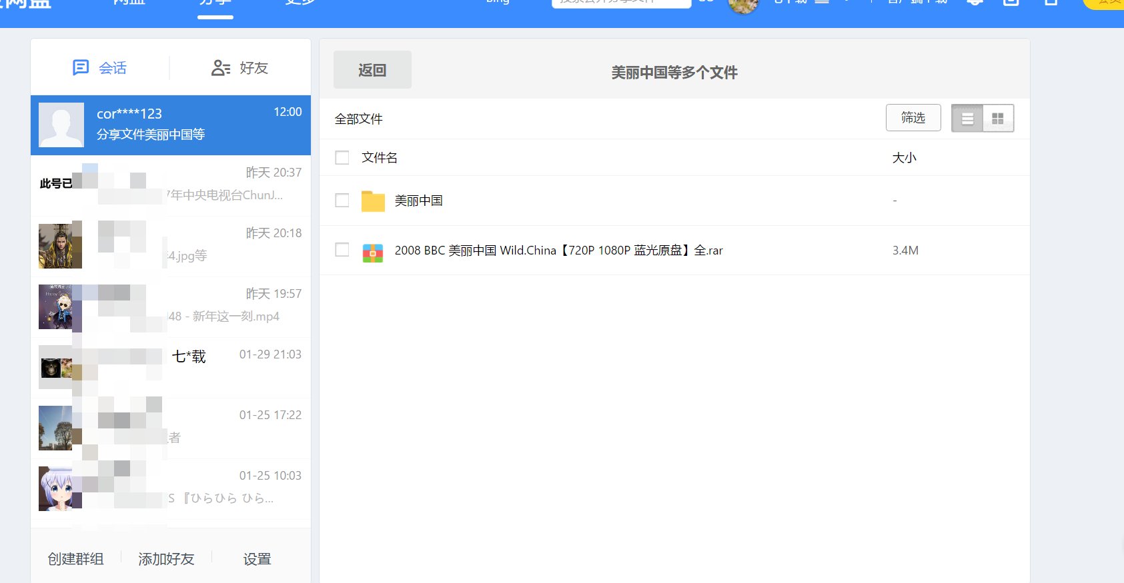Image resolution: width=1124 pixels, height=583 pixels.
Task: Open 设置 settings in the chat panel
Action: pyautogui.click(x=257, y=559)
